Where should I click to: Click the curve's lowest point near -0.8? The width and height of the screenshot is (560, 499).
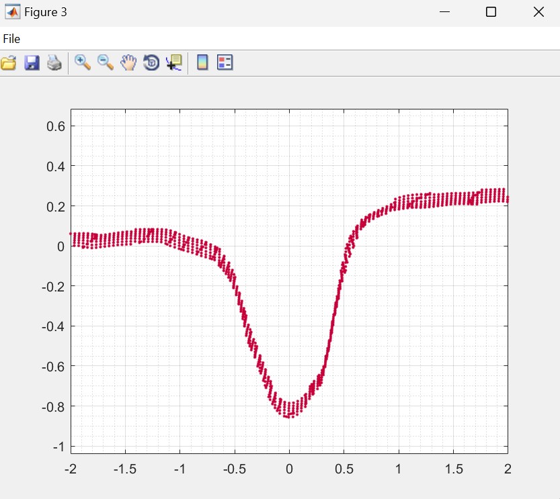pos(289,416)
